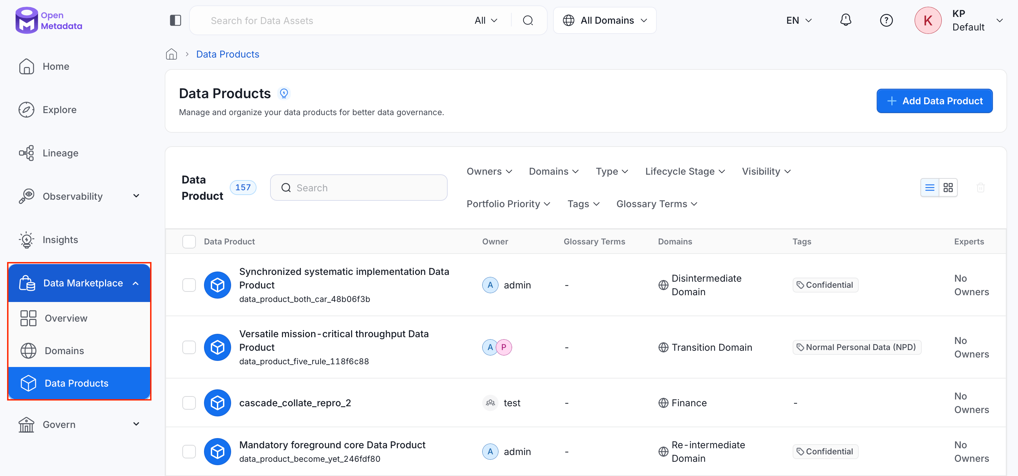The width and height of the screenshot is (1018, 476).
Task: Switch to list view icon
Action: tap(930, 188)
